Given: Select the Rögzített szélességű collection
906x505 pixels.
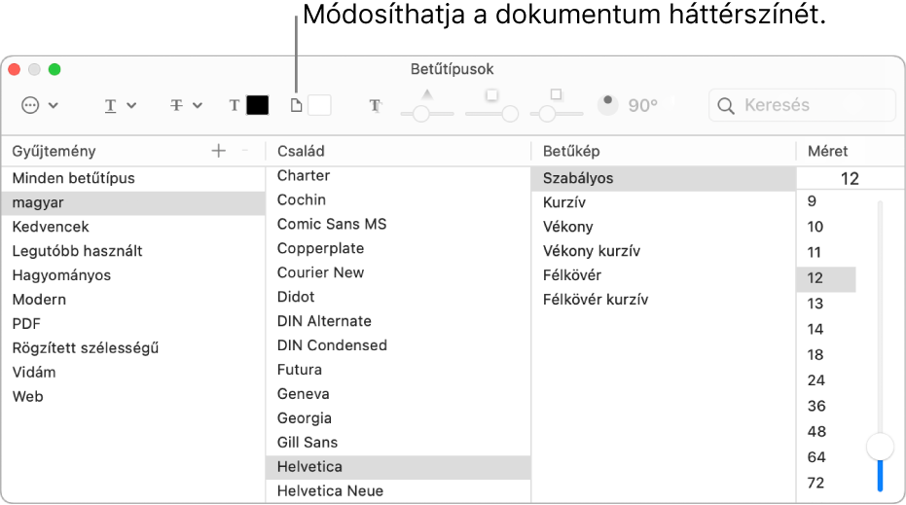Looking at the screenshot, I should click(x=133, y=347).
